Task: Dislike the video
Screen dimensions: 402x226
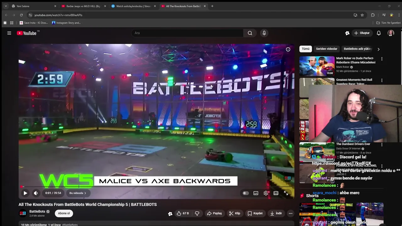Action: click(197, 213)
